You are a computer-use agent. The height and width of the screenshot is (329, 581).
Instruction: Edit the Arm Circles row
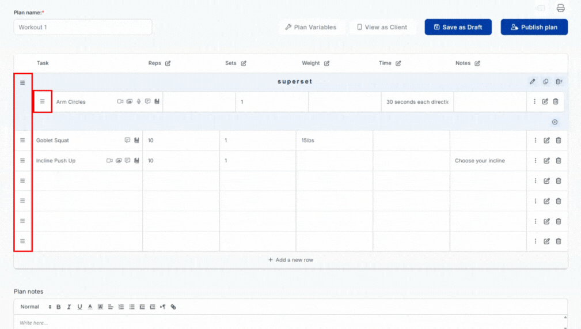point(545,101)
